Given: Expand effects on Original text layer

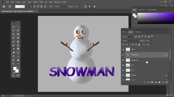Looking at the screenshot, I should coord(169,55).
